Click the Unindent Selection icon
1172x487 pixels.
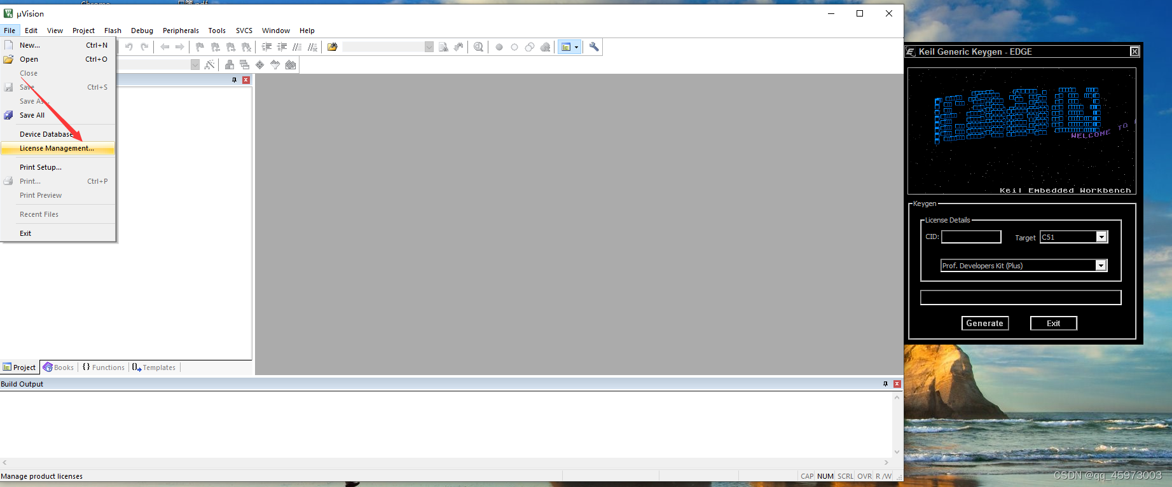[x=282, y=47]
